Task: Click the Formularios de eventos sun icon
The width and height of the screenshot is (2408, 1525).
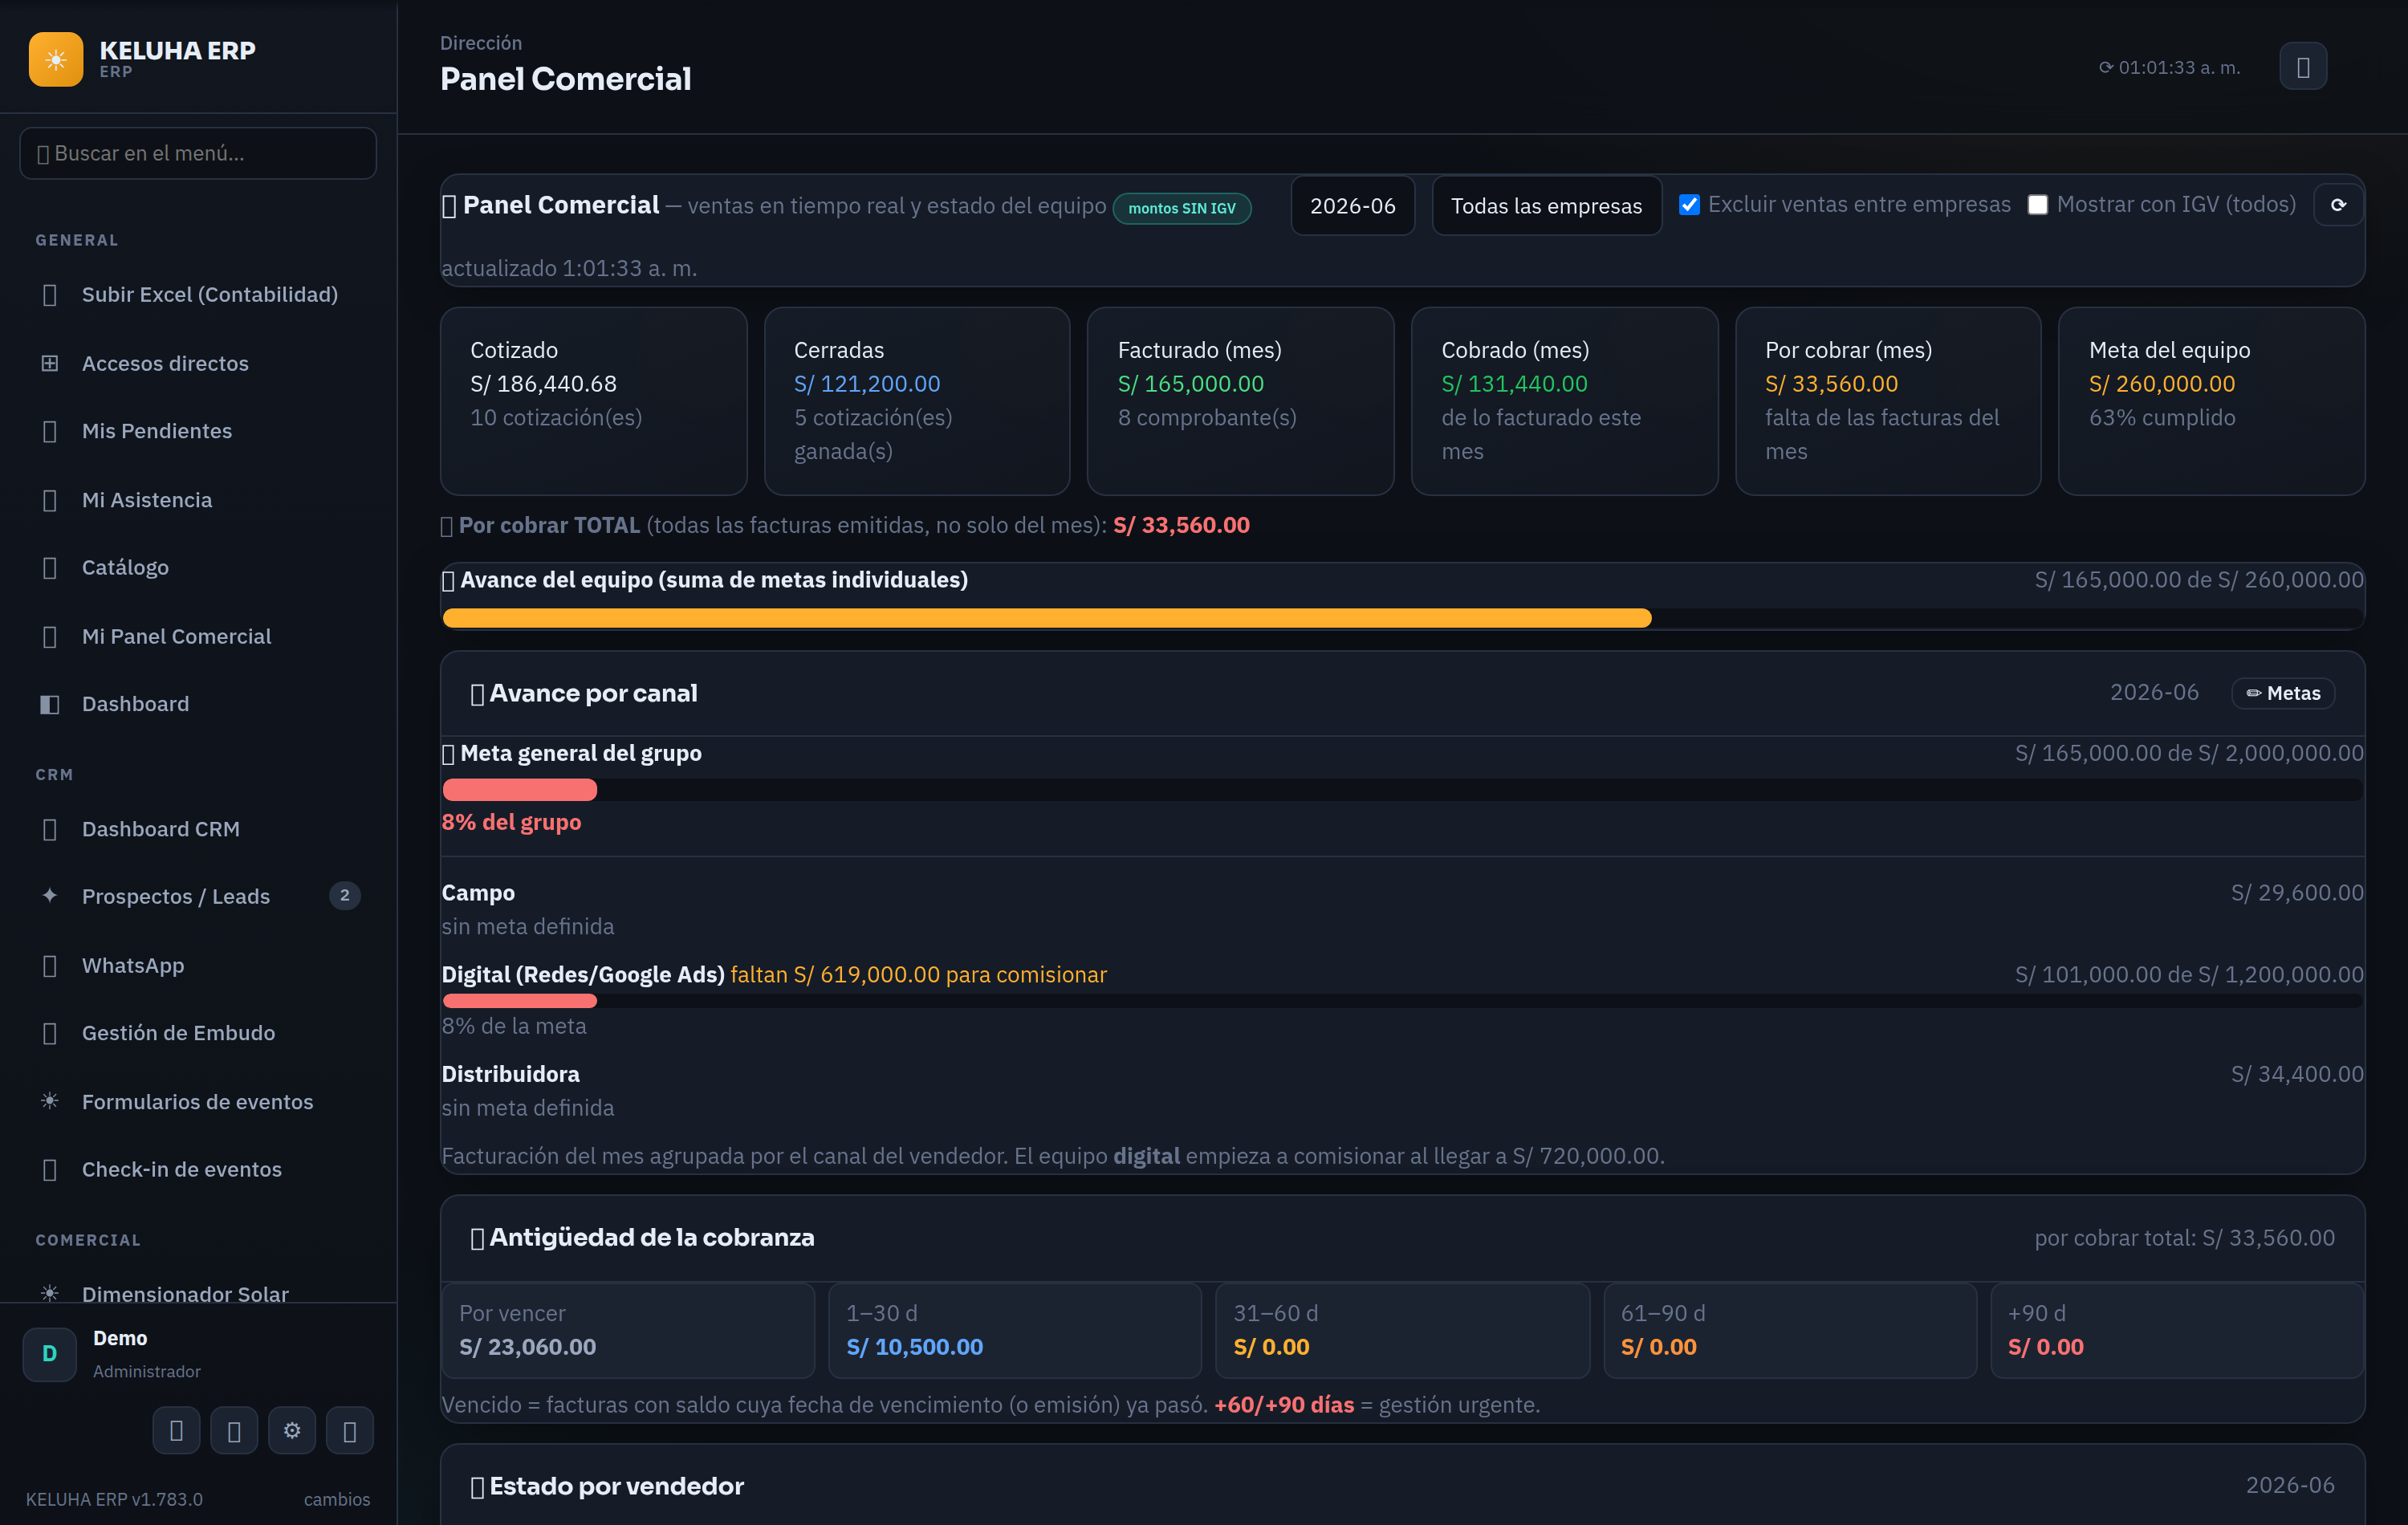Action: [x=49, y=1101]
